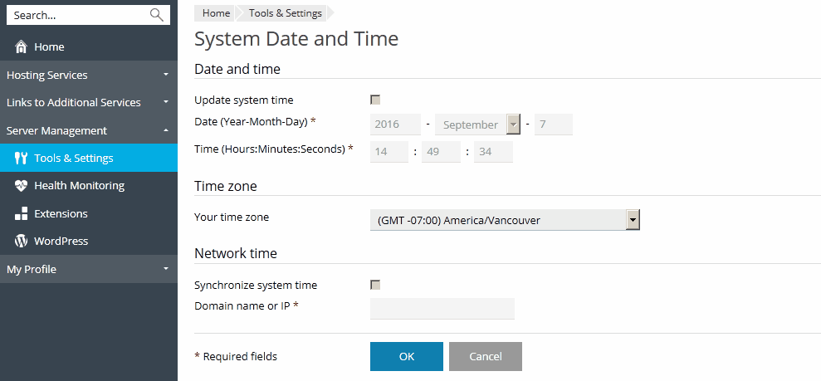Click the Home breadcrumb link
821x381 pixels.
216,13
